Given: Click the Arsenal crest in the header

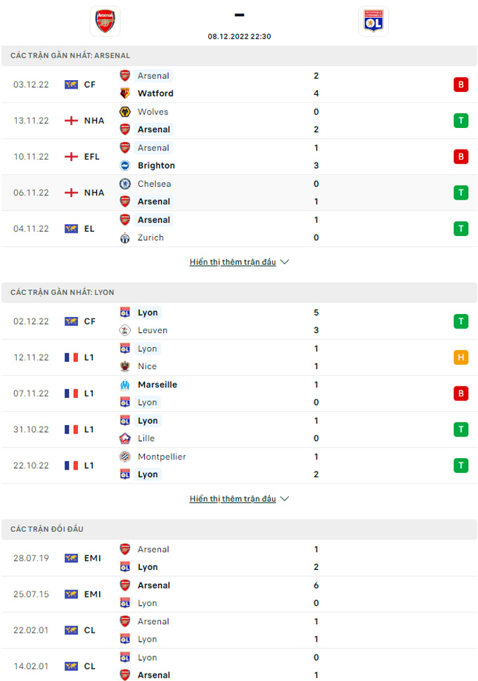Looking at the screenshot, I should 105,21.
